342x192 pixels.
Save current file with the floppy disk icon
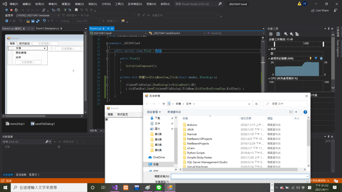(33, 21)
